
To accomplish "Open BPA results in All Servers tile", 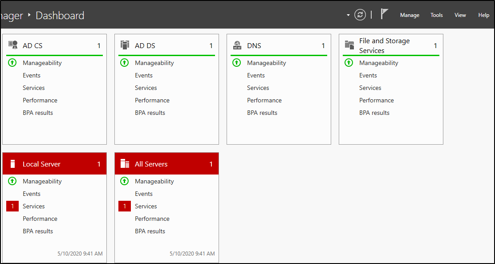I will point(150,231).
